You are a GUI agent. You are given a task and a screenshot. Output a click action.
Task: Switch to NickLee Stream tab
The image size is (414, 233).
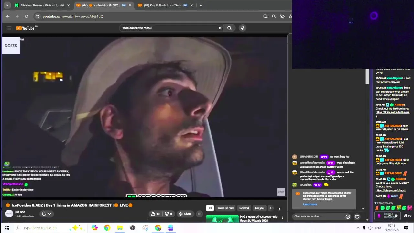(x=39, y=5)
